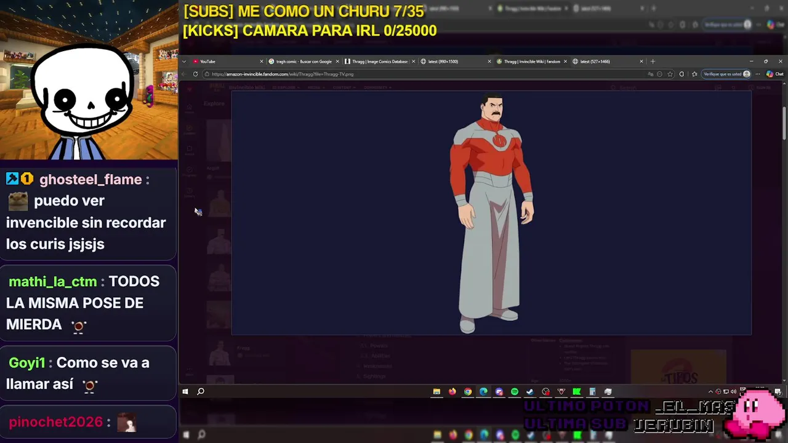Open the calculator app in taskbar
The height and width of the screenshot is (443, 788).
pos(592,391)
